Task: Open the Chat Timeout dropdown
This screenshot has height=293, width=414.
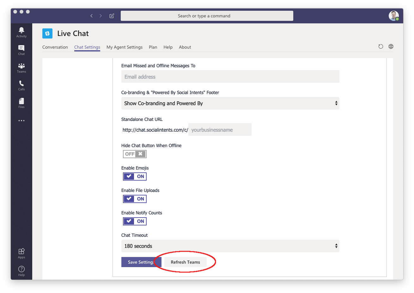Action: coord(230,246)
